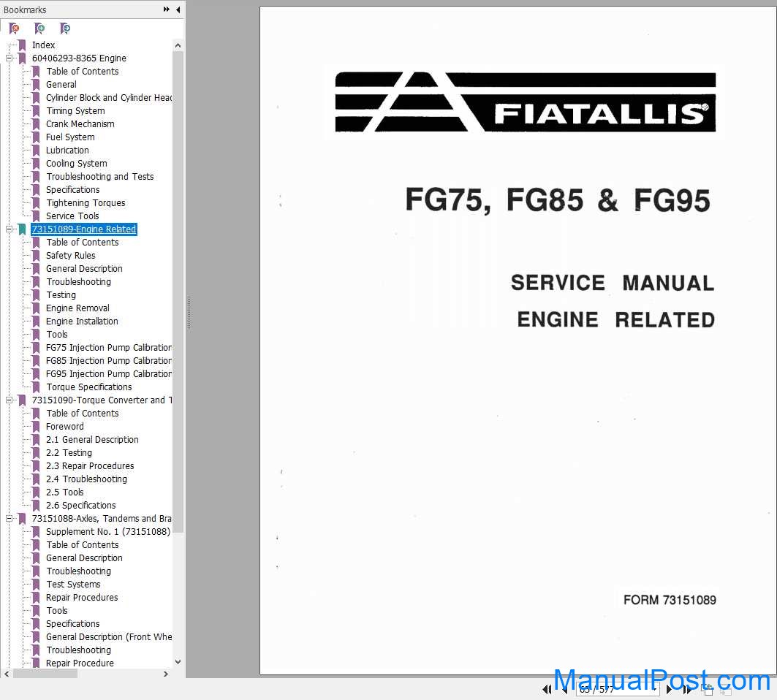Select the 73151090-Torque Converter bookmark
Viewport: 777px width, 700px height.
point(102,400)
